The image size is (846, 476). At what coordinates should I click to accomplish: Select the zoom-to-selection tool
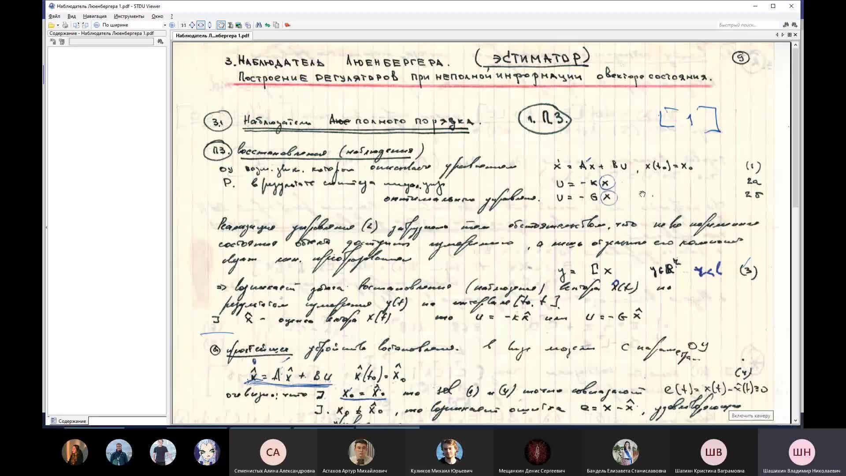pyautogui.click(x=248, y=25)
